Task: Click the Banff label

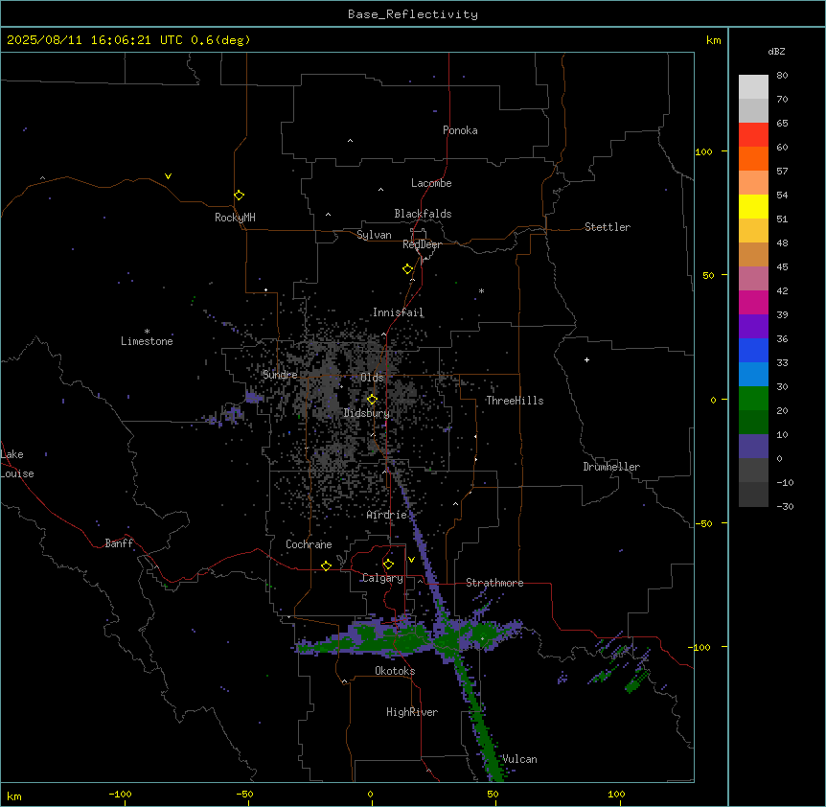Action: 119,543
